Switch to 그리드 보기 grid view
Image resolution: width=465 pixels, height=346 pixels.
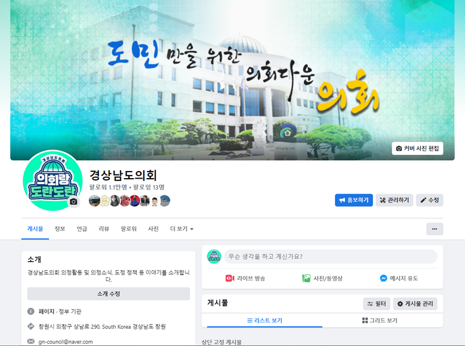380,320
